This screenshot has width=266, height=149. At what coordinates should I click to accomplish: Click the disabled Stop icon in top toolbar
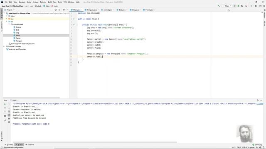(x=251, y=6)
